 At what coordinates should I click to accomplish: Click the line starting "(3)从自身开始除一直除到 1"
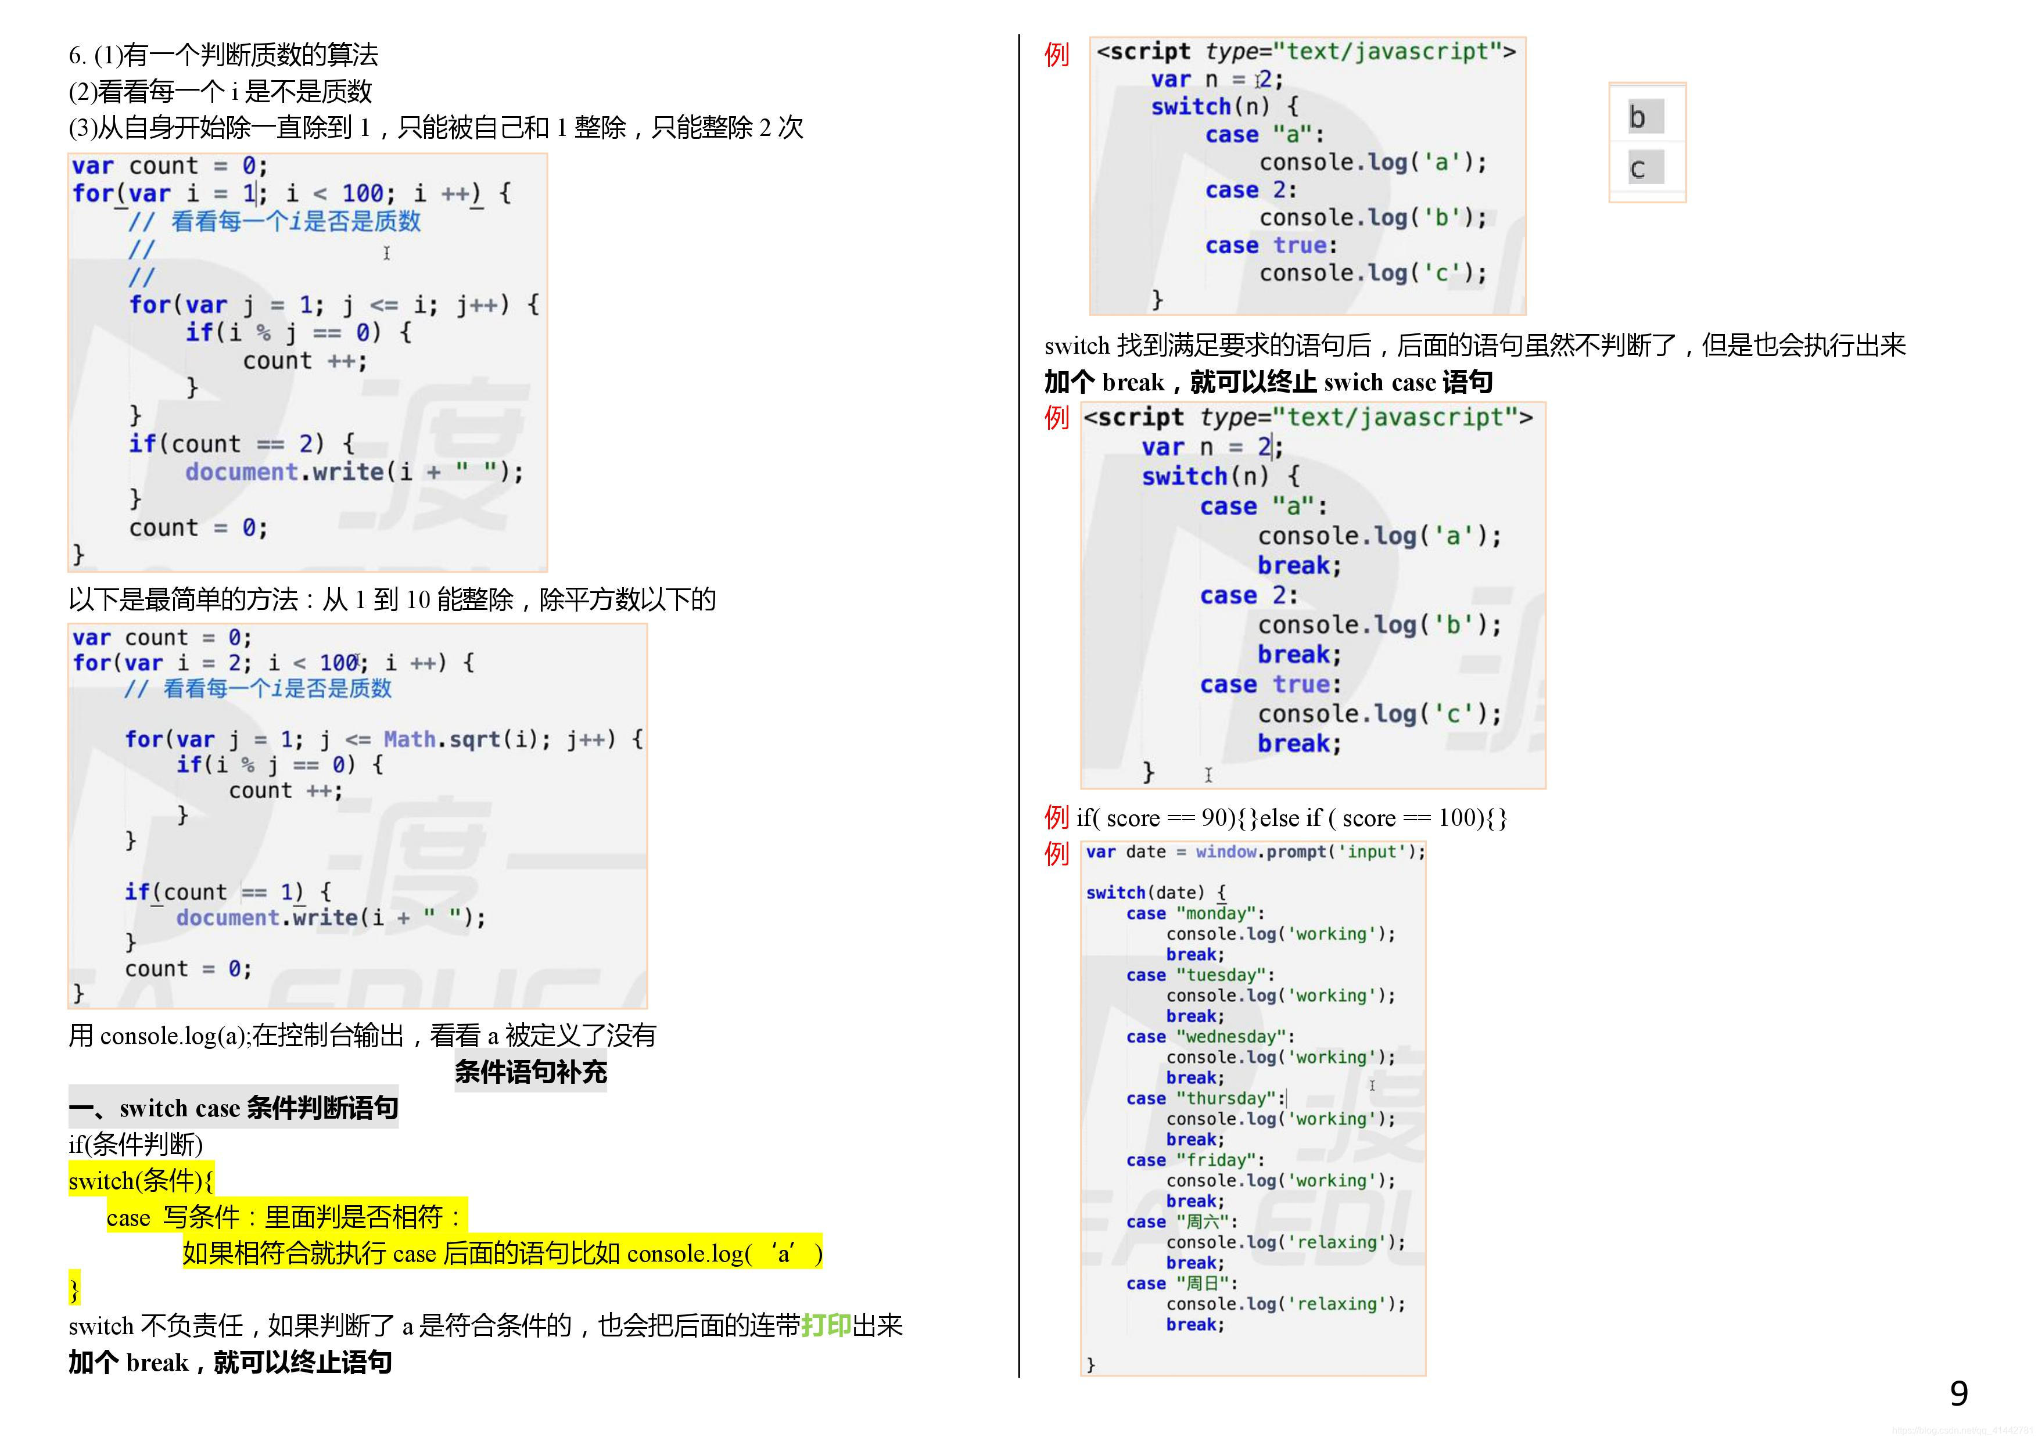[x=436, y=128]
